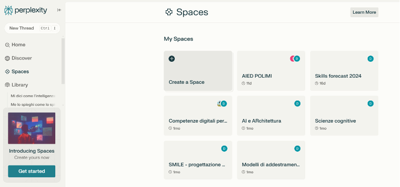Click the Get started button

[31, 171]
